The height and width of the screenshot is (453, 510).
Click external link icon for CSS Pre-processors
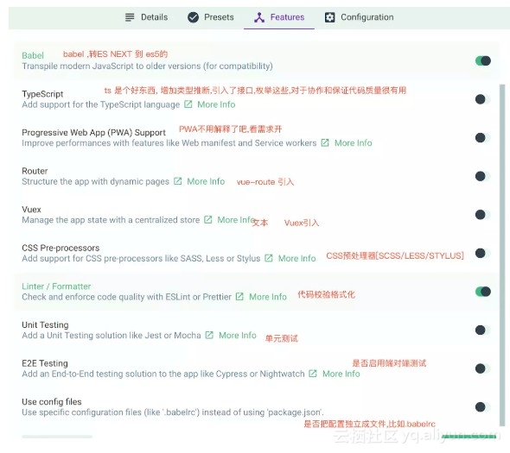click(269, 258)
